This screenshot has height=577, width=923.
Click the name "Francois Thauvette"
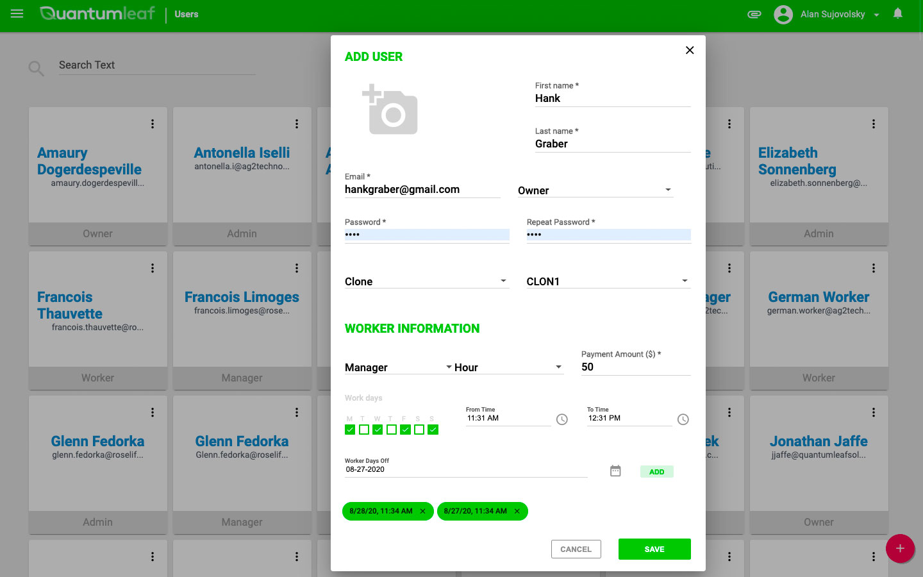(70, 305)
